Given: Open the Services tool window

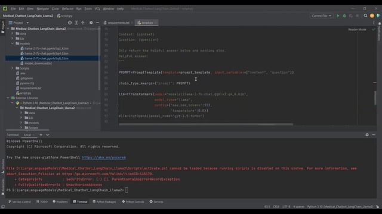Looking at the screenshot, I should (156, 202).
